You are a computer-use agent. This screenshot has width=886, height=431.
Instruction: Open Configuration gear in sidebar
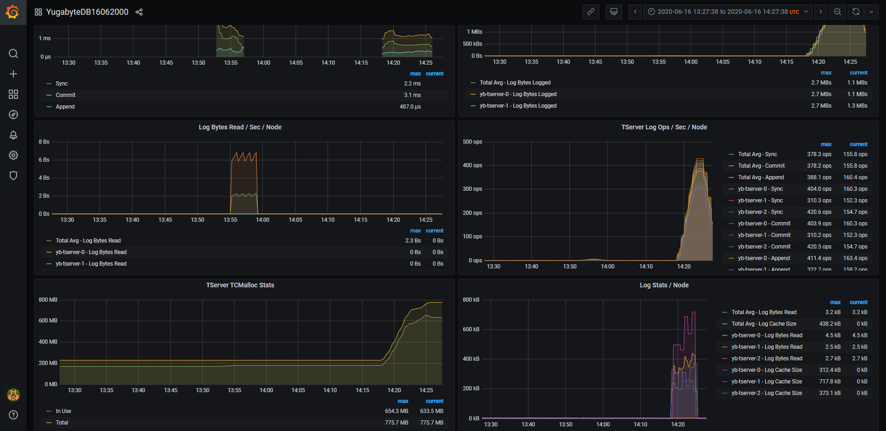click(x=13, y=155)
